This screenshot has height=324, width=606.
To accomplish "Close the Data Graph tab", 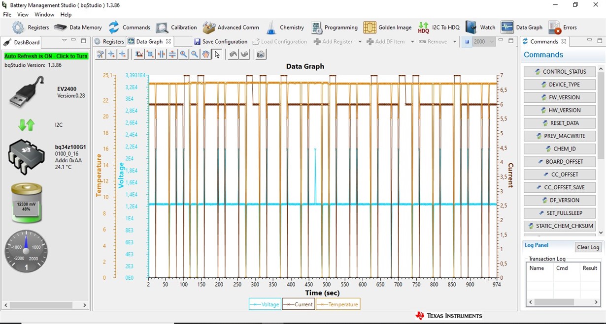I will click(168, 42).
